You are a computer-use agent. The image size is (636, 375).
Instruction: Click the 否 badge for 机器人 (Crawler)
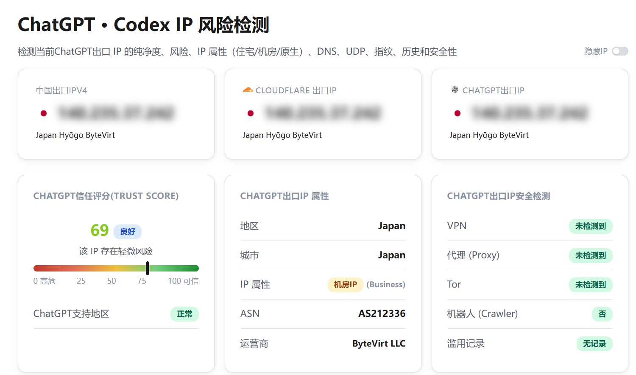[602, 314]
